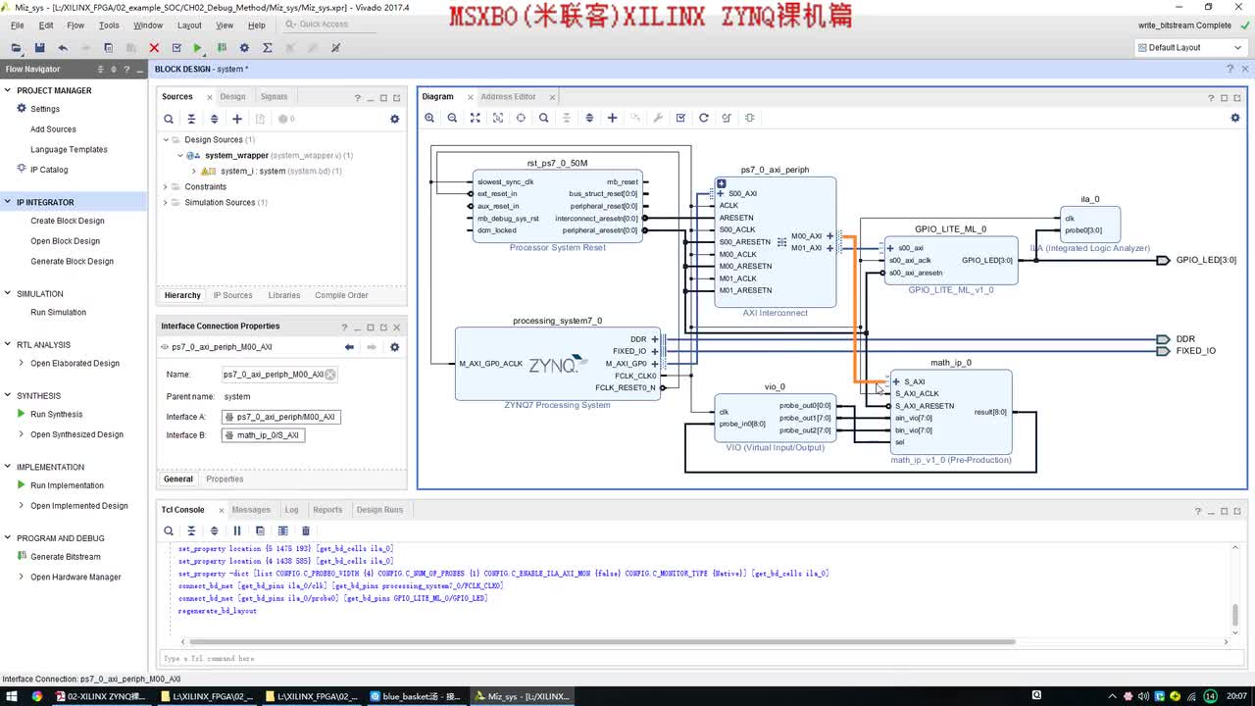Click the Program device icon next to Run

[x=222, y=47]
